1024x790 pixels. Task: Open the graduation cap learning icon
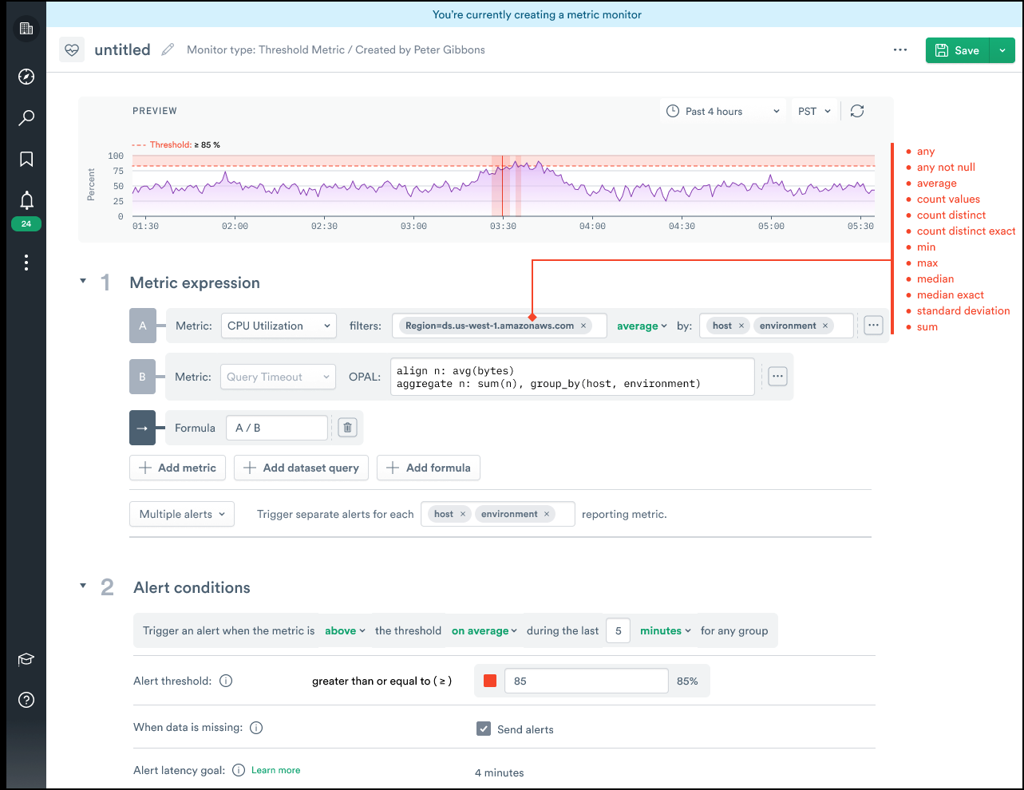pos(26,659)
